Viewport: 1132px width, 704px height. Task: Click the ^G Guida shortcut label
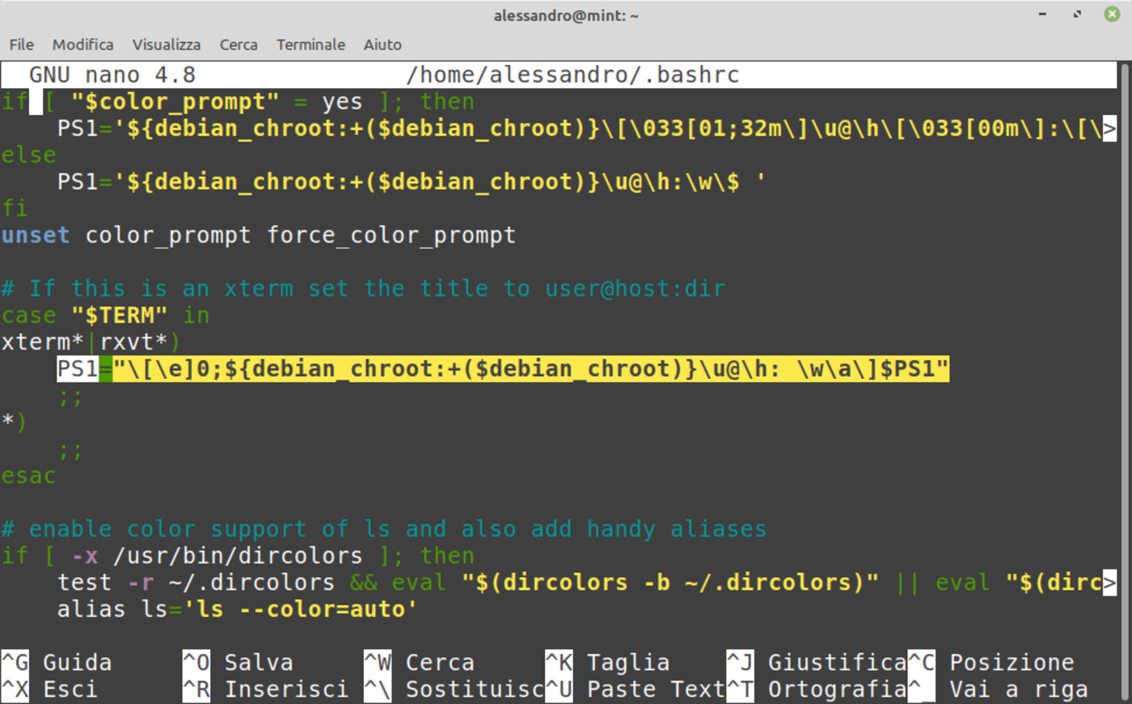[57, 663]
